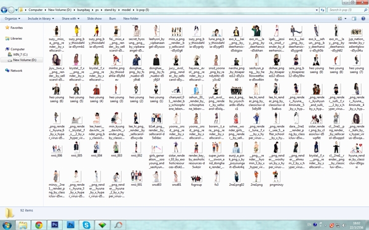This screenshot has width=369, height=230.
Task: Pick the 2ne1png02 file
Action: (x=237, y=179)
